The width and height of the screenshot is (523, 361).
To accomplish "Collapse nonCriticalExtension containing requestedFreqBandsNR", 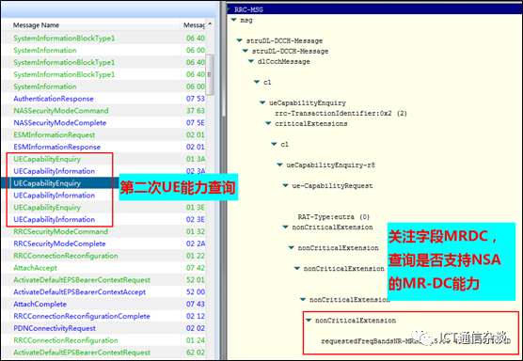I will point(309,321).
